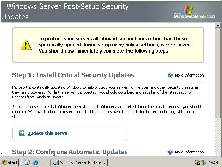Launch the Show Desktop quick launch icon
Viewport: 222px width, 167px height.
coord(27,162)
